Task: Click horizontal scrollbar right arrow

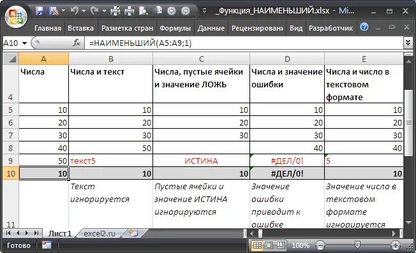Action: 394,233
